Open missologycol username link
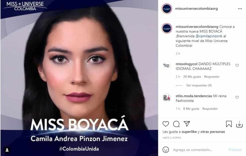Screen dimensions: 246x156 187,64
